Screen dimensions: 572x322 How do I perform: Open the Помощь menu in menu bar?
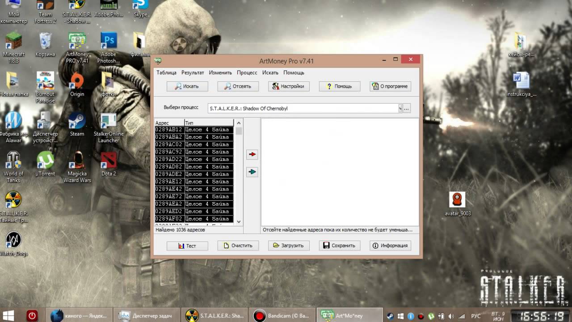pos(294,72)
